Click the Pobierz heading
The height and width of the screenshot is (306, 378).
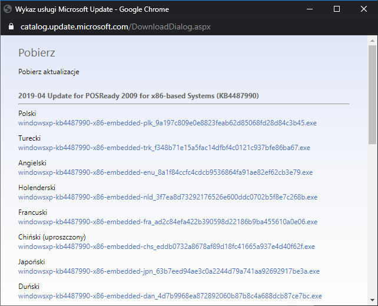37,53
